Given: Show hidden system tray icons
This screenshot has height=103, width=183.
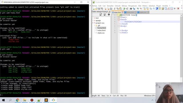Looking at the screenshot, I should pos(152,100).
